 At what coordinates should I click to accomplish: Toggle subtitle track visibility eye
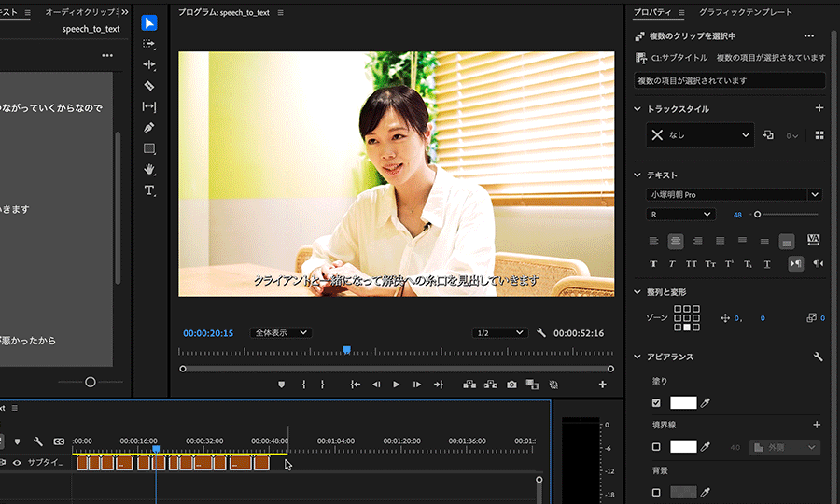tap(17, 463)
